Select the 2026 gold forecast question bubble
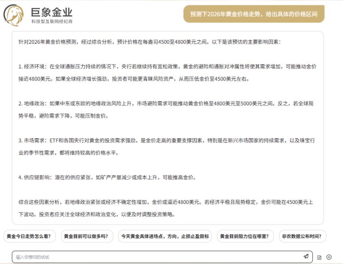Viewport: 343px width, 264px height. tap(254, 14)
